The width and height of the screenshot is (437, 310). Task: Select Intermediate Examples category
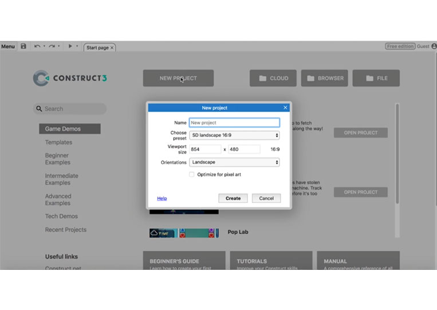tap(62, 179)
